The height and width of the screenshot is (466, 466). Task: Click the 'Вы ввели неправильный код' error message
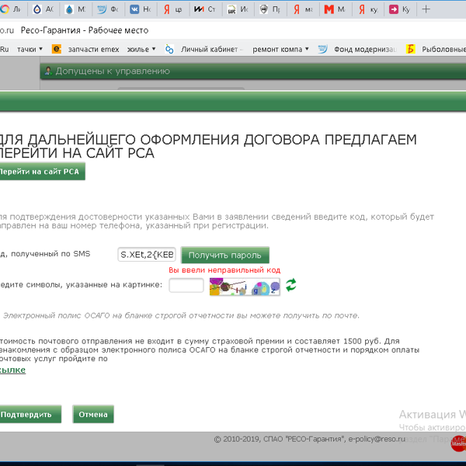(x=224, y=270)
